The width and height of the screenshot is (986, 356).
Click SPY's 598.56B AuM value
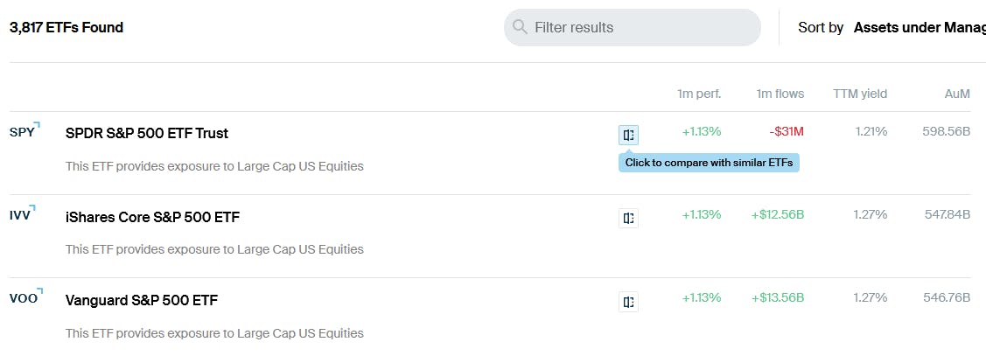[x=946, y=131]
